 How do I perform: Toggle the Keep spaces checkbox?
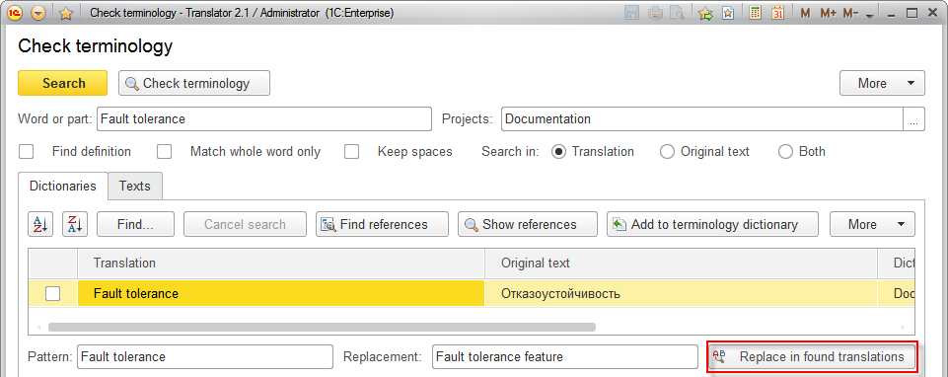[x=352, y=151]
